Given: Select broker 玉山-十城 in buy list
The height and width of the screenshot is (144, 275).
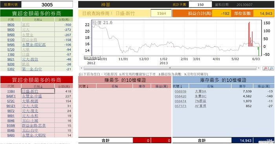Looking at the screenshot, I should click(x=30, y=120).
